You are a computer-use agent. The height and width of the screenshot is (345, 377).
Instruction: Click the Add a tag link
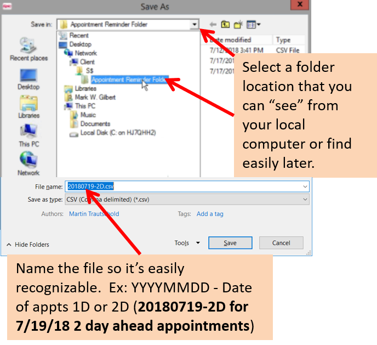(210, 214)
